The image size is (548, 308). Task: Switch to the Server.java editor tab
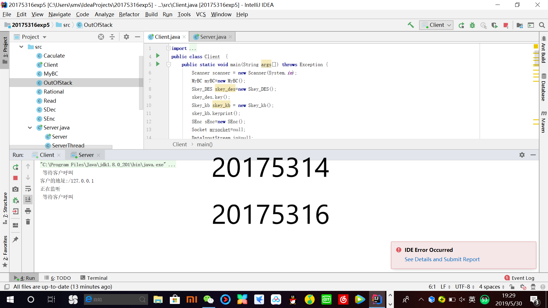coord(213,37)
